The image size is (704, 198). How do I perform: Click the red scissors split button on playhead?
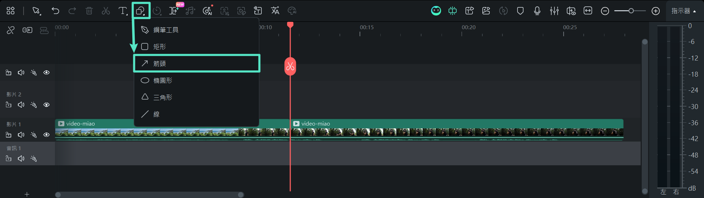click(290, 66)
